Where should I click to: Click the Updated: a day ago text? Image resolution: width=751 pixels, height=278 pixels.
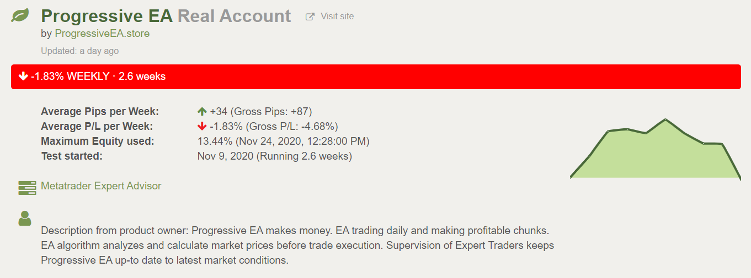(79, 51)
